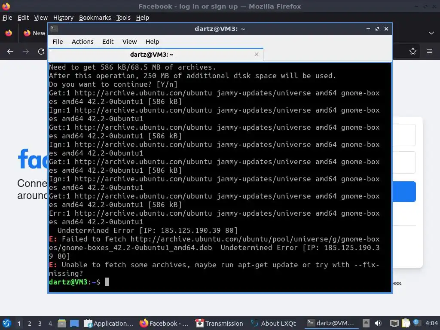The image size is (440, 330).
Task: Switch to workspace 3 in the pager
Action: click(40, 324)
